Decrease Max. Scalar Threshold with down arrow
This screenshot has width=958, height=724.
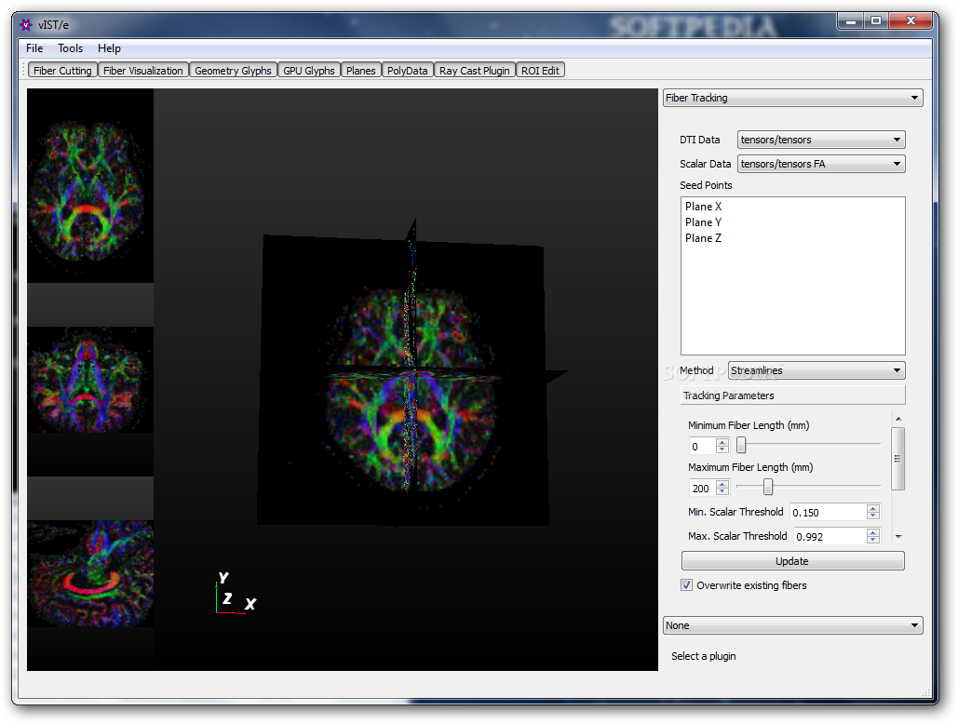tap(873, 541)
